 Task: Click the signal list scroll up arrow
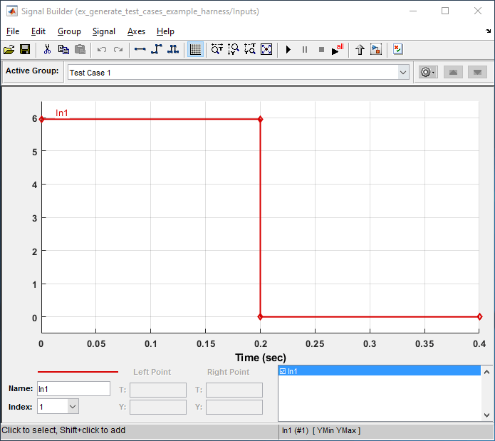486,372
